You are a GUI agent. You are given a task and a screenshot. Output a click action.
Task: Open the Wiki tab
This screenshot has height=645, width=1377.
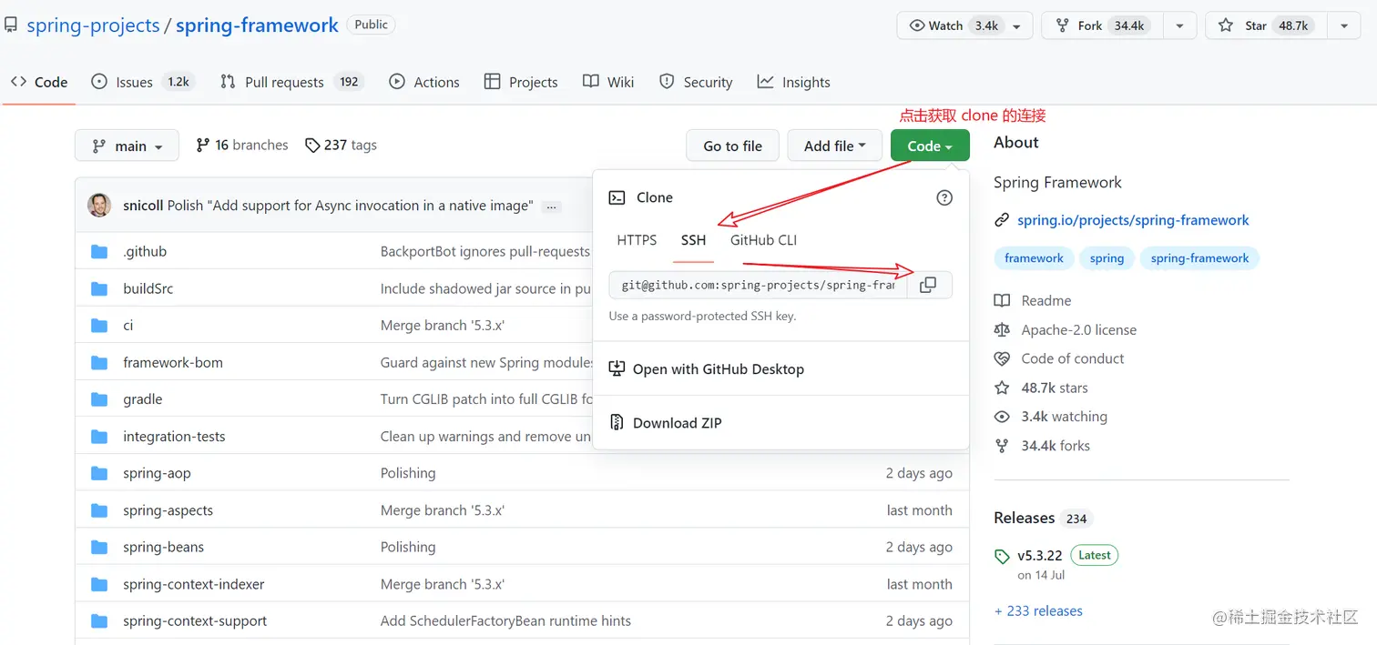click(608, 82)
